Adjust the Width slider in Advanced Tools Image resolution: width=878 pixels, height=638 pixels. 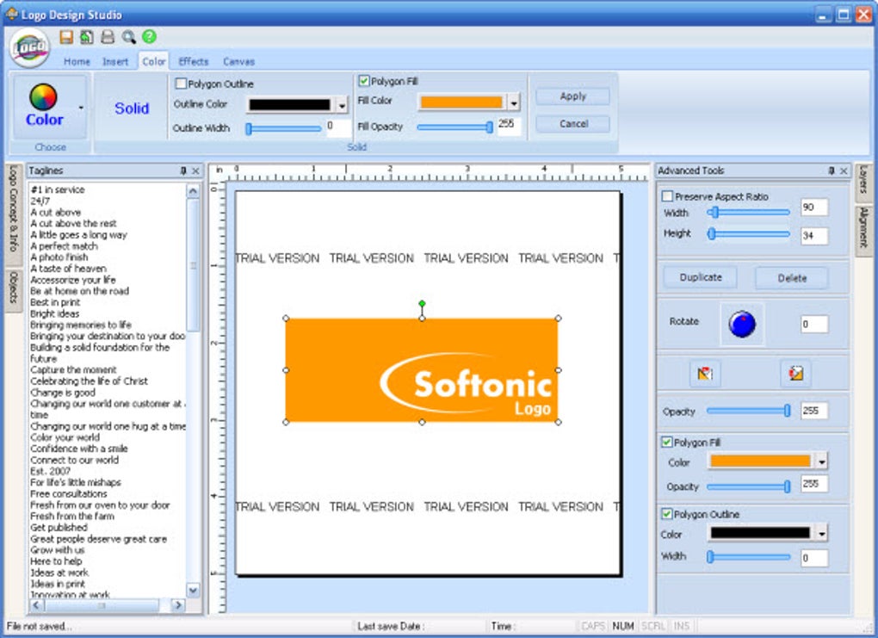coord(749,213)
